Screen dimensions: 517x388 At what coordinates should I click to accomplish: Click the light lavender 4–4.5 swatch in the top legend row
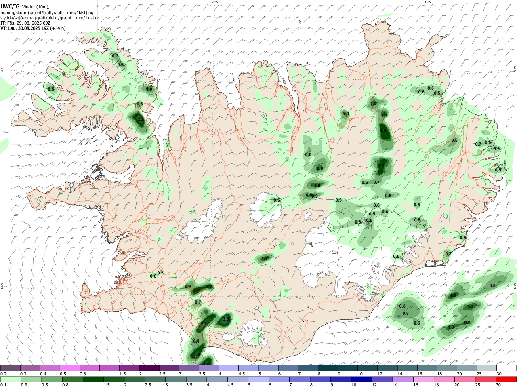tap(229, 368)
